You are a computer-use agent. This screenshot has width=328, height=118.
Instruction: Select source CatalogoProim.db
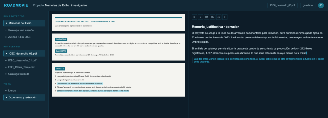tap(24, 74)
